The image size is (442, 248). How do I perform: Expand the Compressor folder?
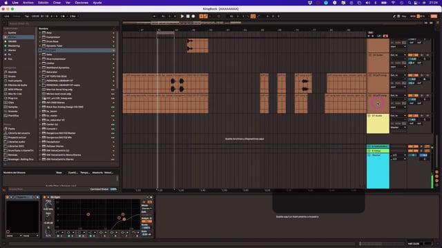pos(40,37)
